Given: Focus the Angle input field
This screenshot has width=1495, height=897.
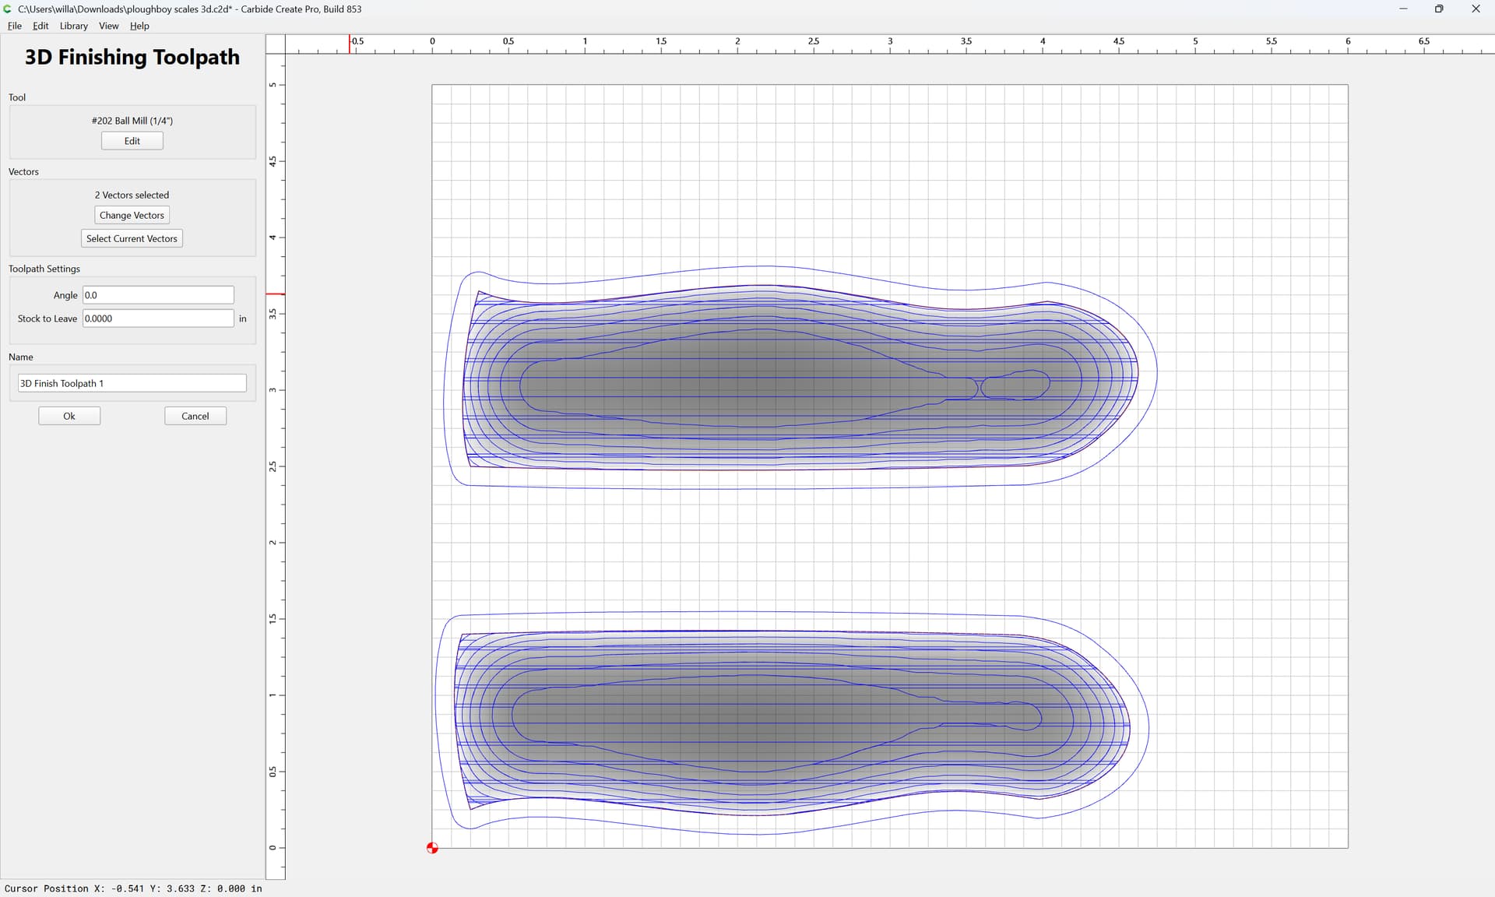Looking at the screenshot, I should [158, 295].
